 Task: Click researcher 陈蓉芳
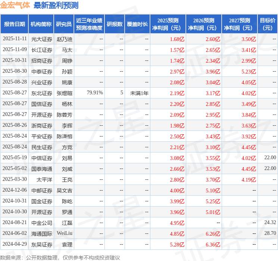(x=65, y=115)
